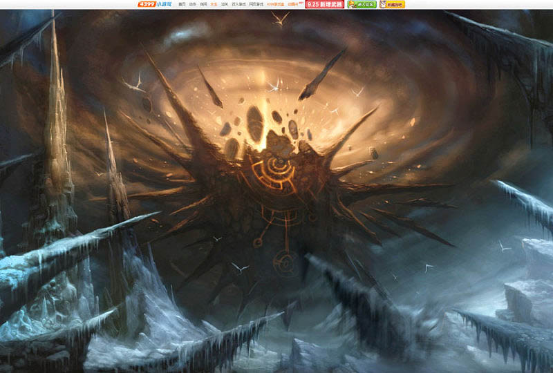The image size is (553, 373).
Task: Open the 动作 games category
Action: 193,4
